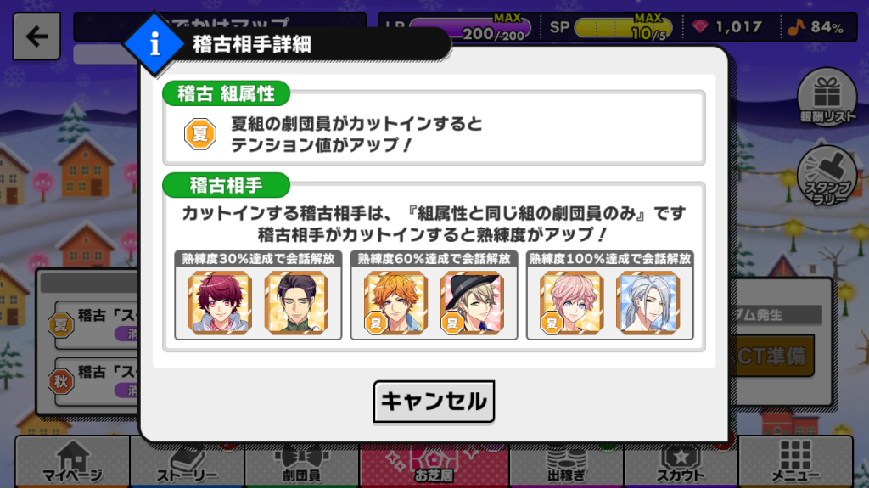Image resolution: width=869 pixels, height=489 pixels.
Task: Select the silver-haired character portrait
Action: click(648, 303)
